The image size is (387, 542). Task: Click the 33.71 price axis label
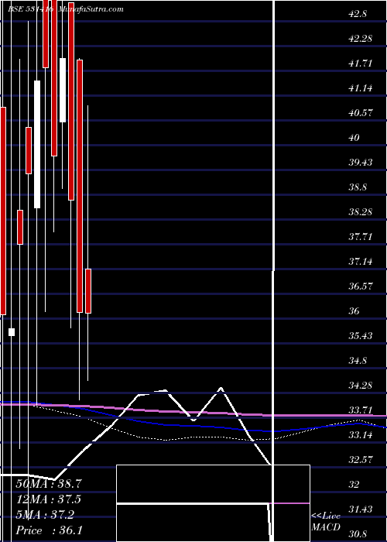361,410
